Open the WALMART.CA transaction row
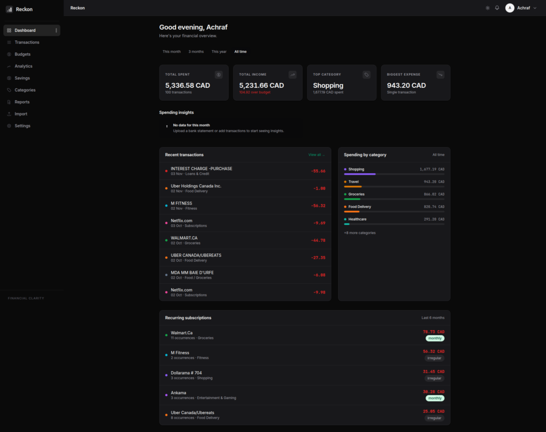This screenshot has width=546, height=432. coord(245,240)
